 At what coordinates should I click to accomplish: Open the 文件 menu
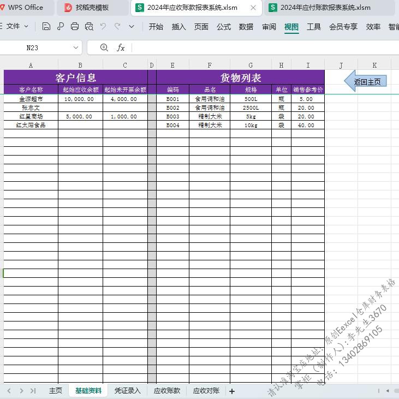[13, 26]
